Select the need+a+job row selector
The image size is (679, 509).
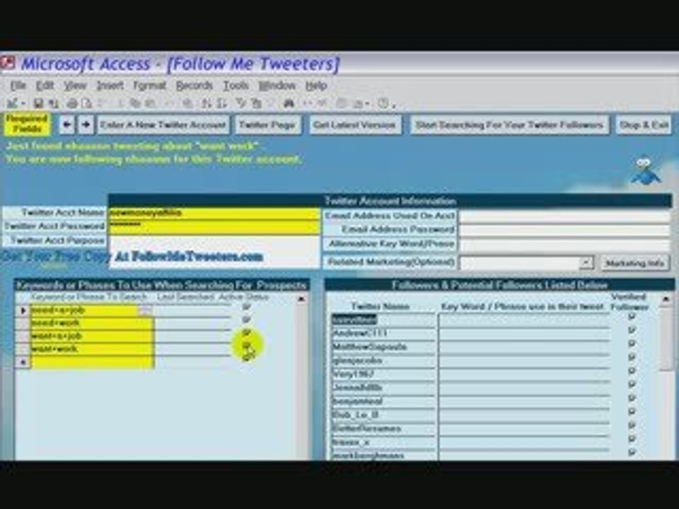23,310
